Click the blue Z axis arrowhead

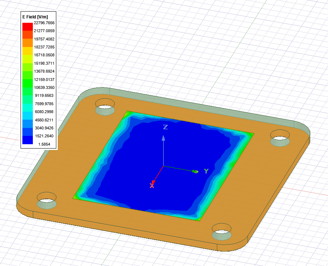pyautogui.click(x=163, y=138)
